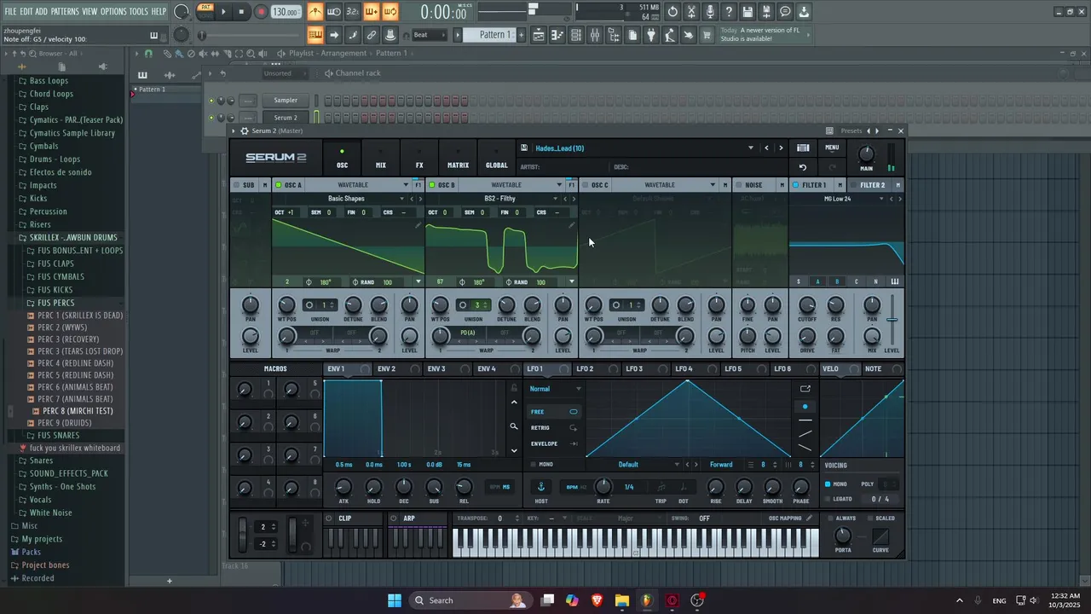Screen dimensions: 1091x614
Task: Open File Explorer on the taskbar
Action: (x=621, y=600)
